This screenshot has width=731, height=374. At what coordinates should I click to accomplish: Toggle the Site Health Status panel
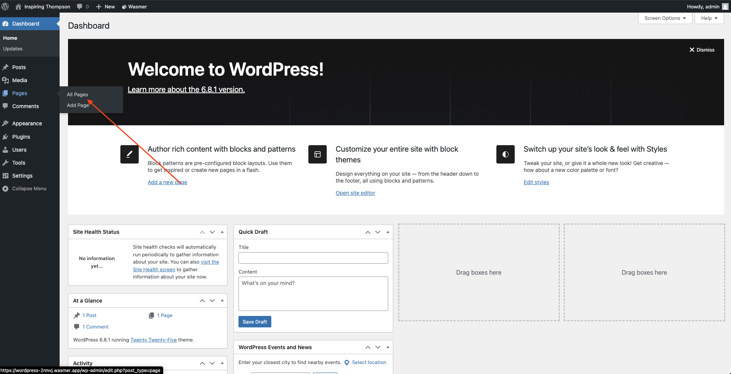coord(222,232)
